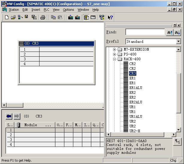Click the (0) CR3 rack title bar

[57, 43]
